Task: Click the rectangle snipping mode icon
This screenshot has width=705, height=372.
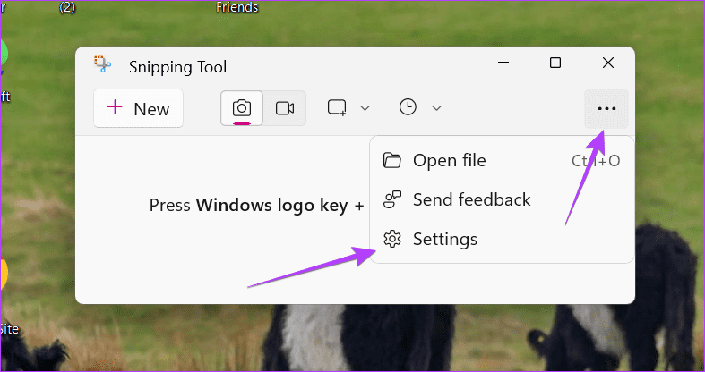Action: tap(337, 108)
